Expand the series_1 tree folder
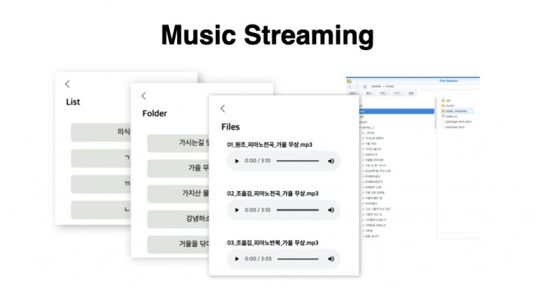 pyautogui.click(x=360, y=127)
